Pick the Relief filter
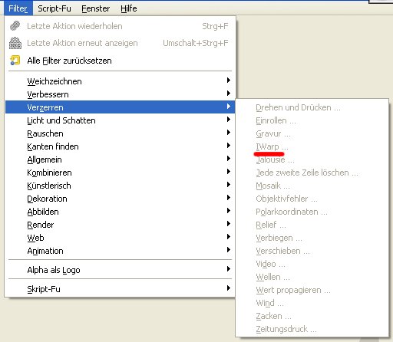This screenshot has height=342, width=393. [x=312, y=225]
